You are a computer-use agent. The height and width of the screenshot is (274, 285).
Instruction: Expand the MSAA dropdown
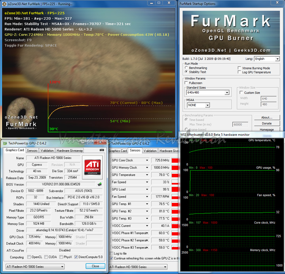[x=207, y=105]
